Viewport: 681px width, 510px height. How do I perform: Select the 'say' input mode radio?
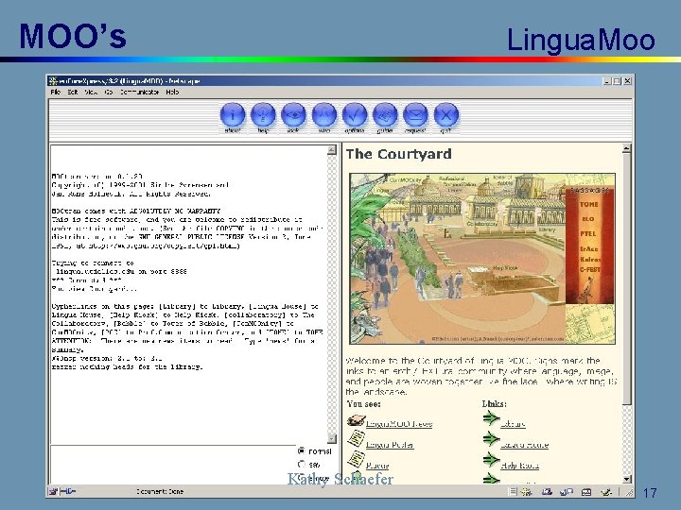pos(302,464)
